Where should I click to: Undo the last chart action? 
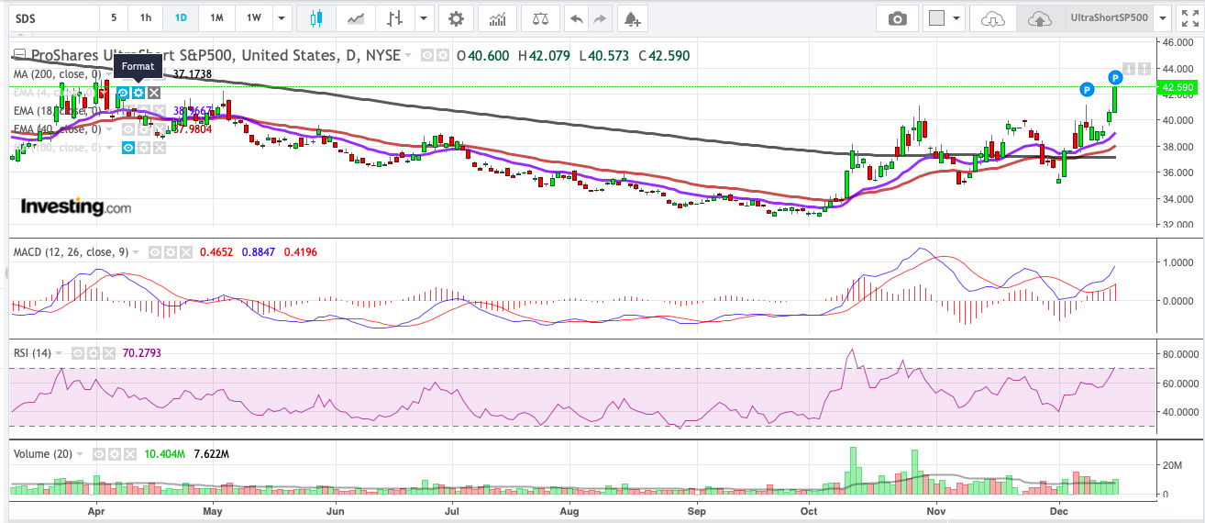click(x=575, y=18)
